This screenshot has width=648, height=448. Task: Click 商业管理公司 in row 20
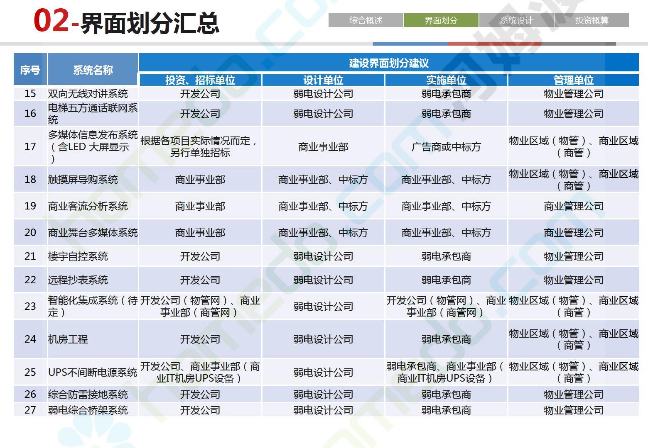tap(574, 233)
